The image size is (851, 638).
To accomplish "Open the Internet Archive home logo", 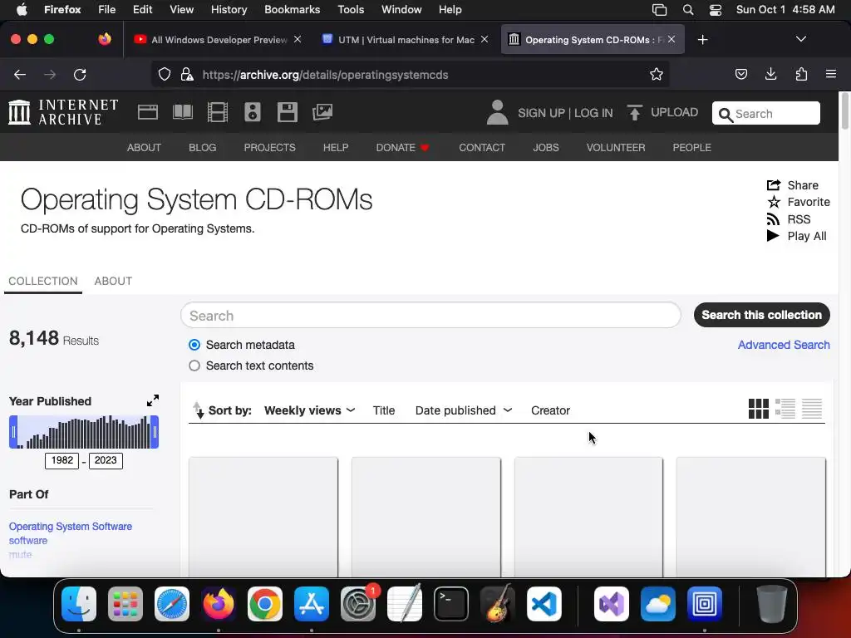I will tap(63, 112).
